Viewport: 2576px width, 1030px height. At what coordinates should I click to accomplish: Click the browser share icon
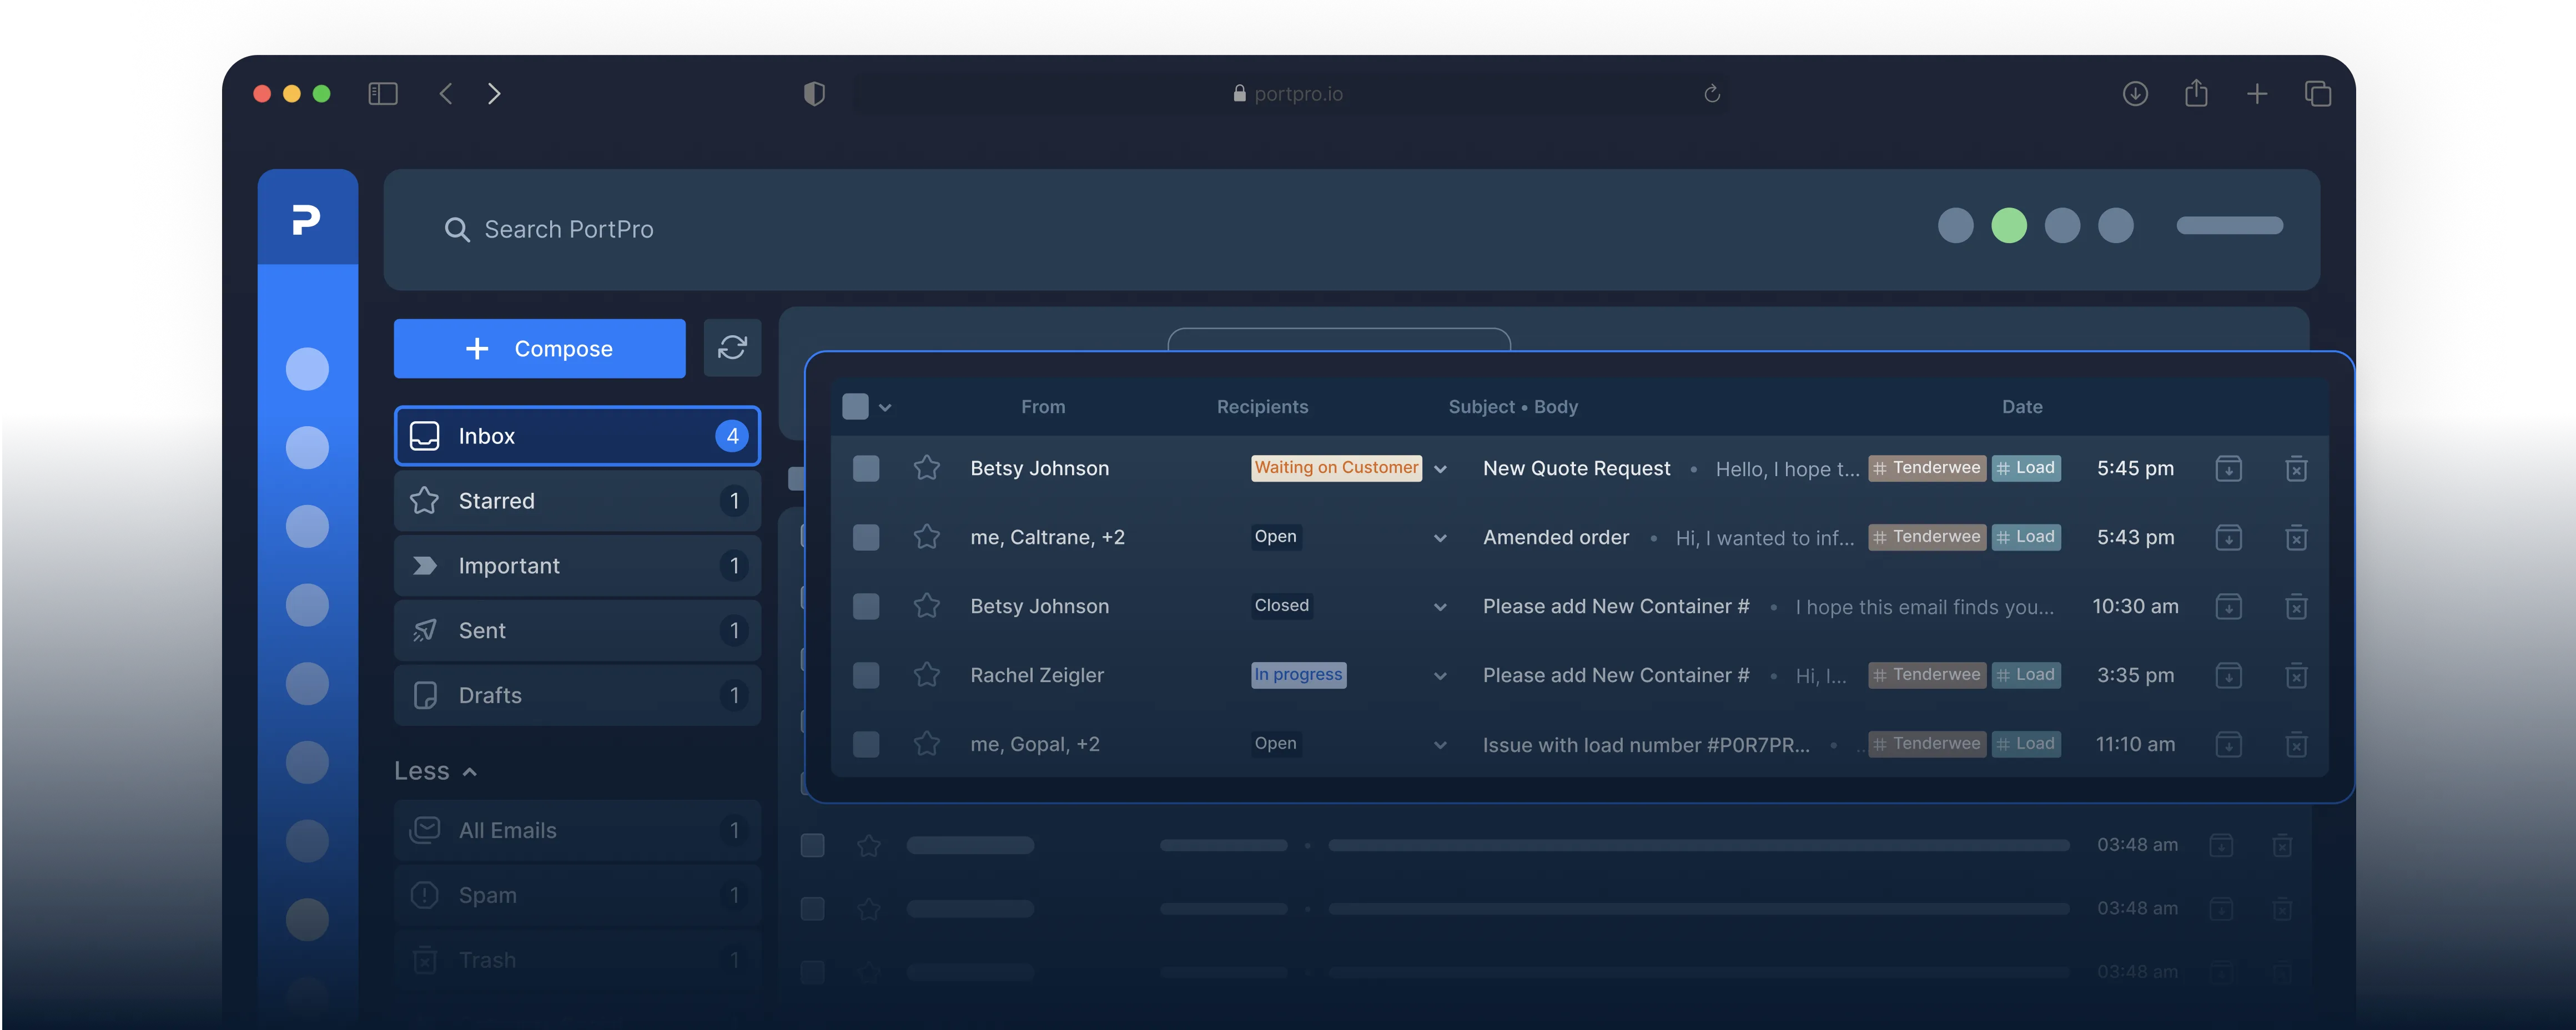(2196, 94)
